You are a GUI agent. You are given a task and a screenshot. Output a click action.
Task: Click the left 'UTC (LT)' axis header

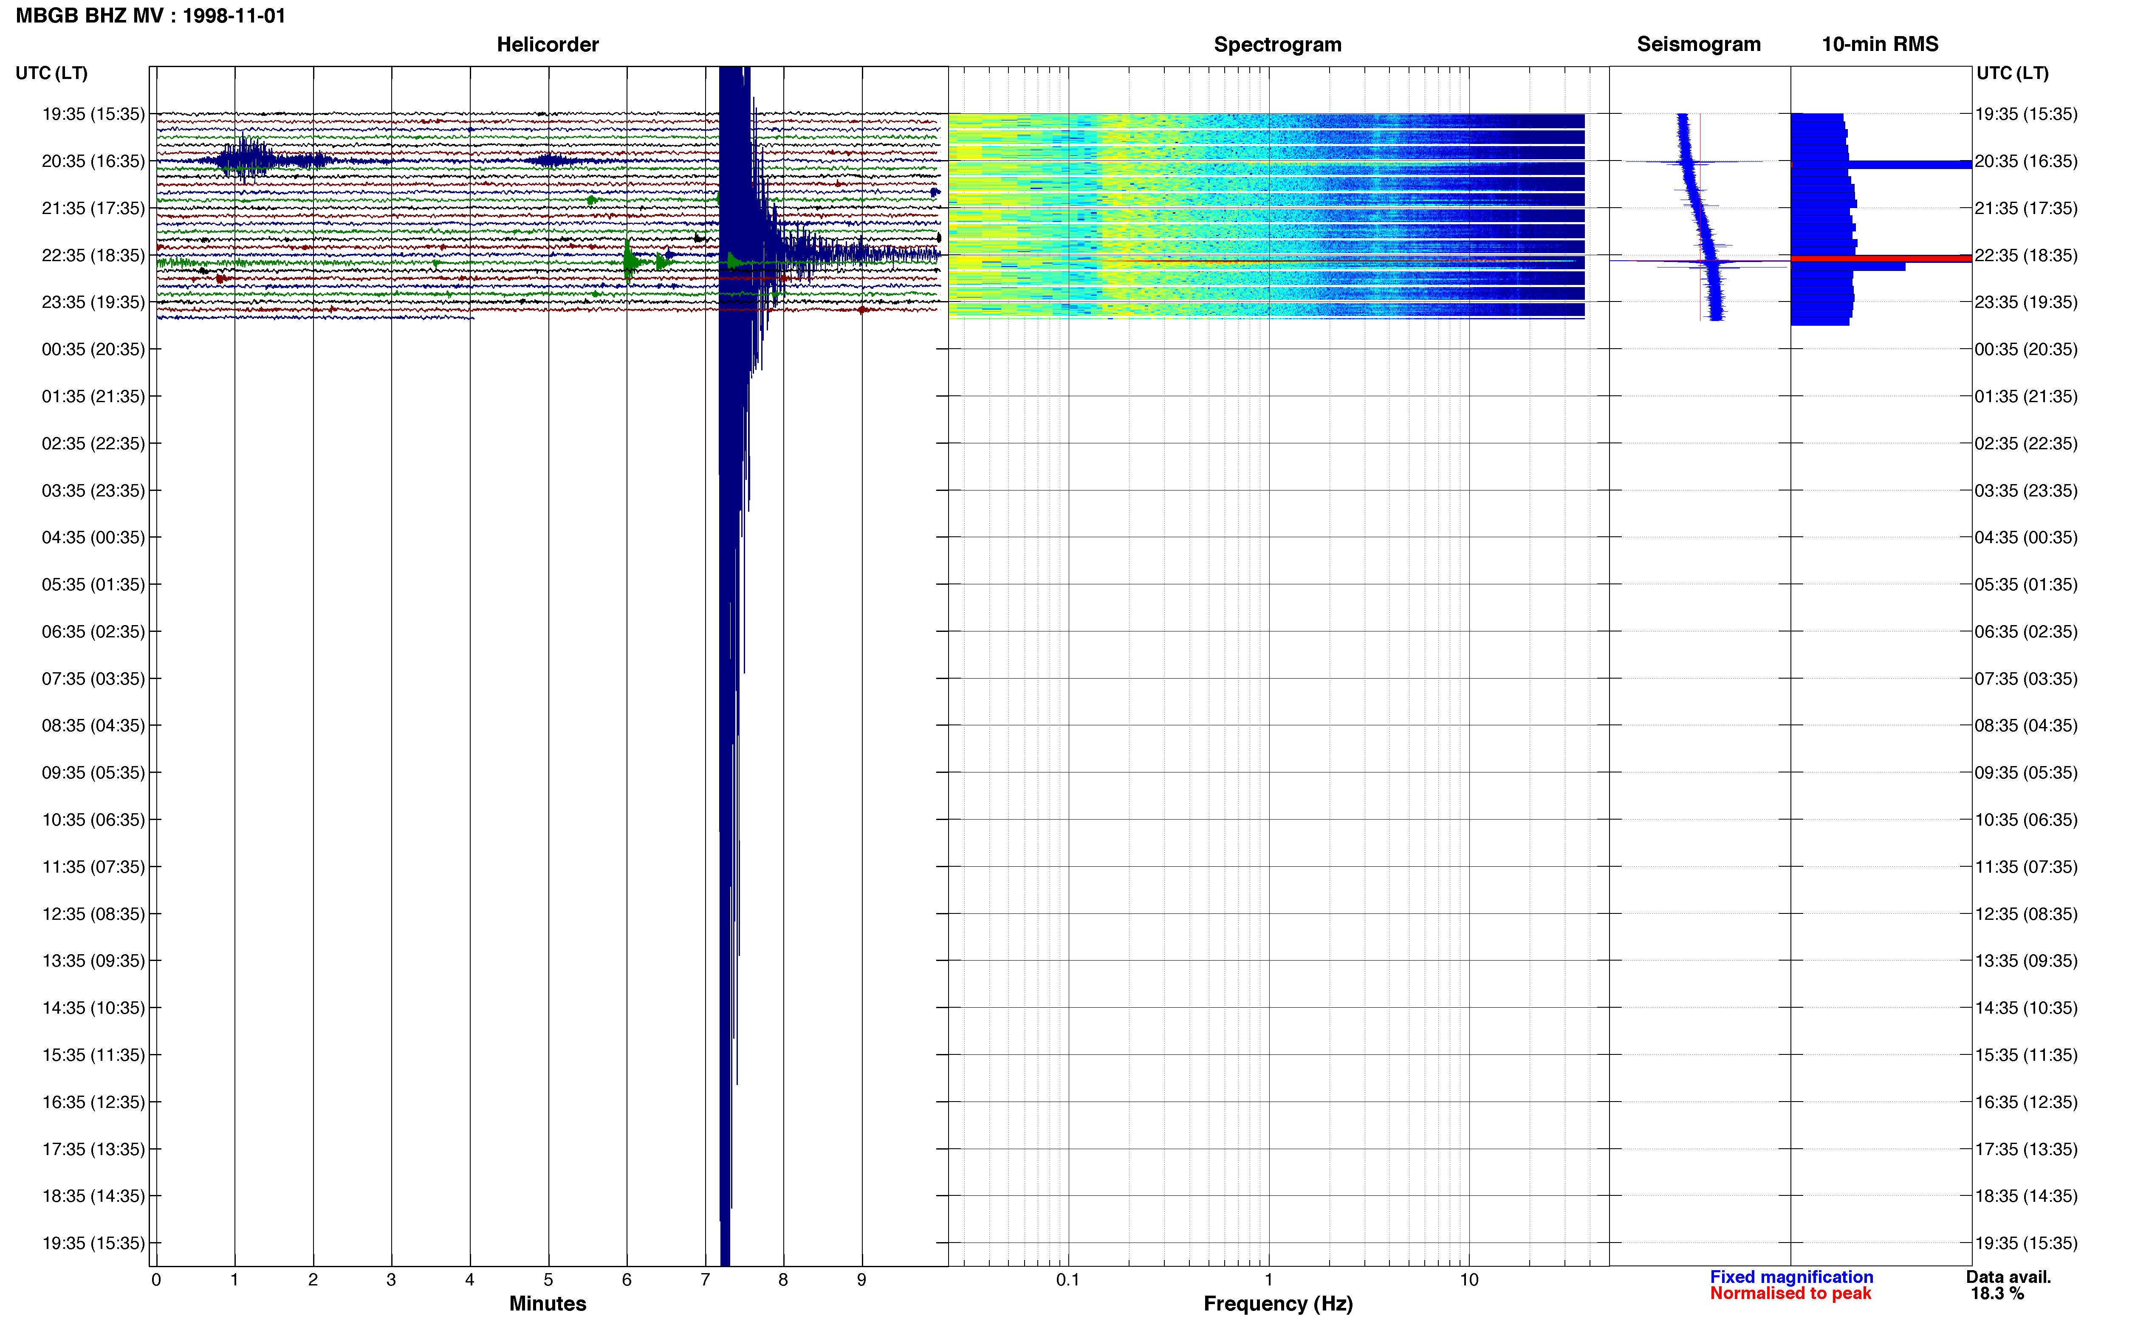[52, 73]
